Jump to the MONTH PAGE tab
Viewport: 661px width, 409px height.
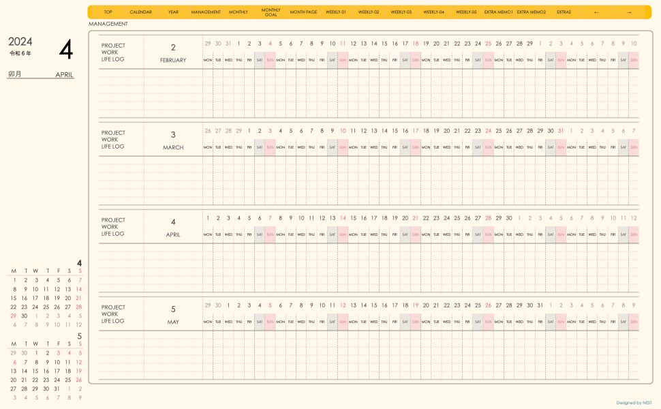click(303, 12)
